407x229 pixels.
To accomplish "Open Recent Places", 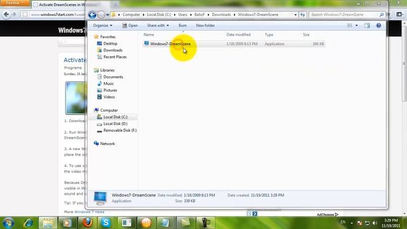I will [114, 57].
